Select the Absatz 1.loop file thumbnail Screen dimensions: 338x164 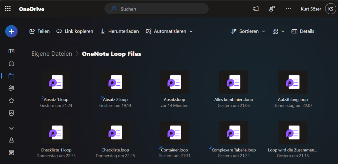tap(56, 82)
